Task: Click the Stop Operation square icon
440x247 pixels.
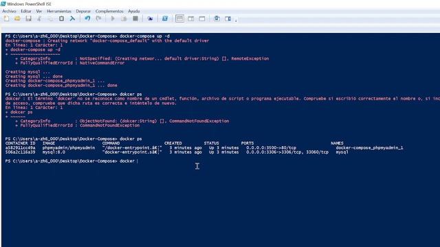Action: [x=135, y=19]
